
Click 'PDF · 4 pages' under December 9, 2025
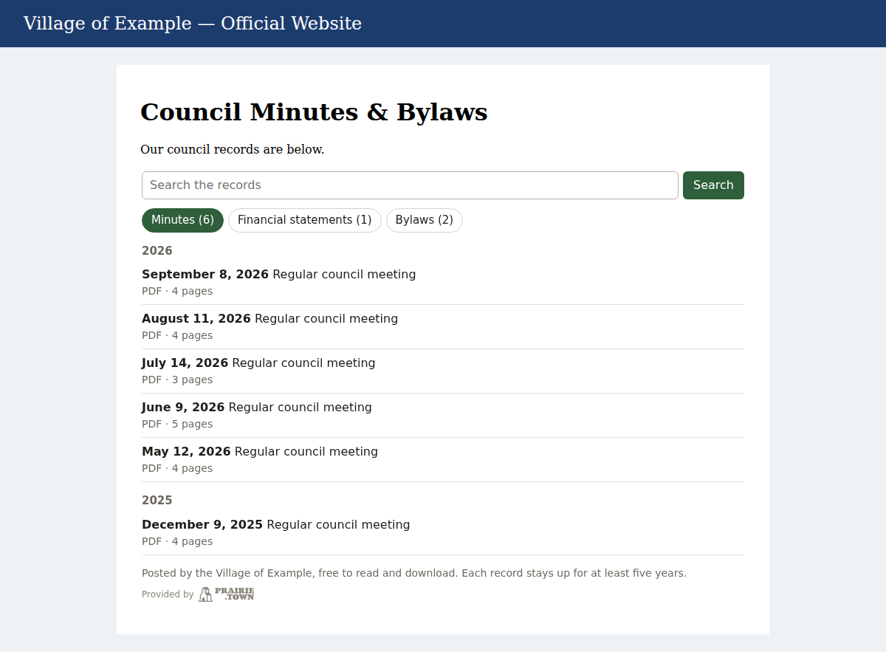point(177,542)
